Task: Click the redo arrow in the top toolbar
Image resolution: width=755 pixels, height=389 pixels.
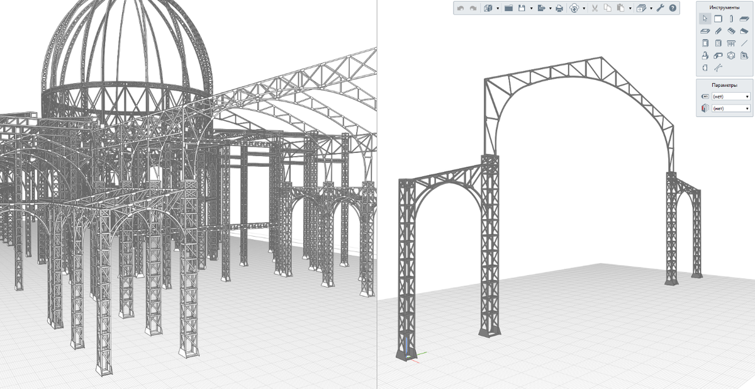Action: [x=473, y=8]
